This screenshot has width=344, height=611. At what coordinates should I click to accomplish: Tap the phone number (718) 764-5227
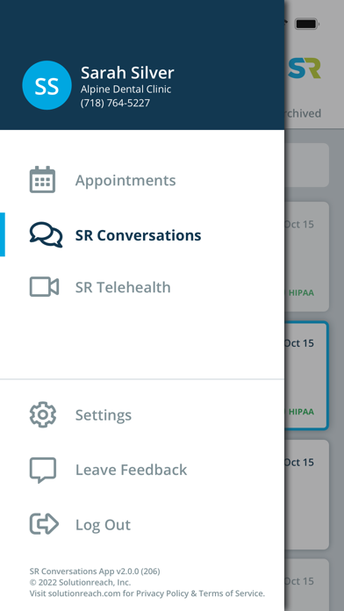tap(115, 103)
